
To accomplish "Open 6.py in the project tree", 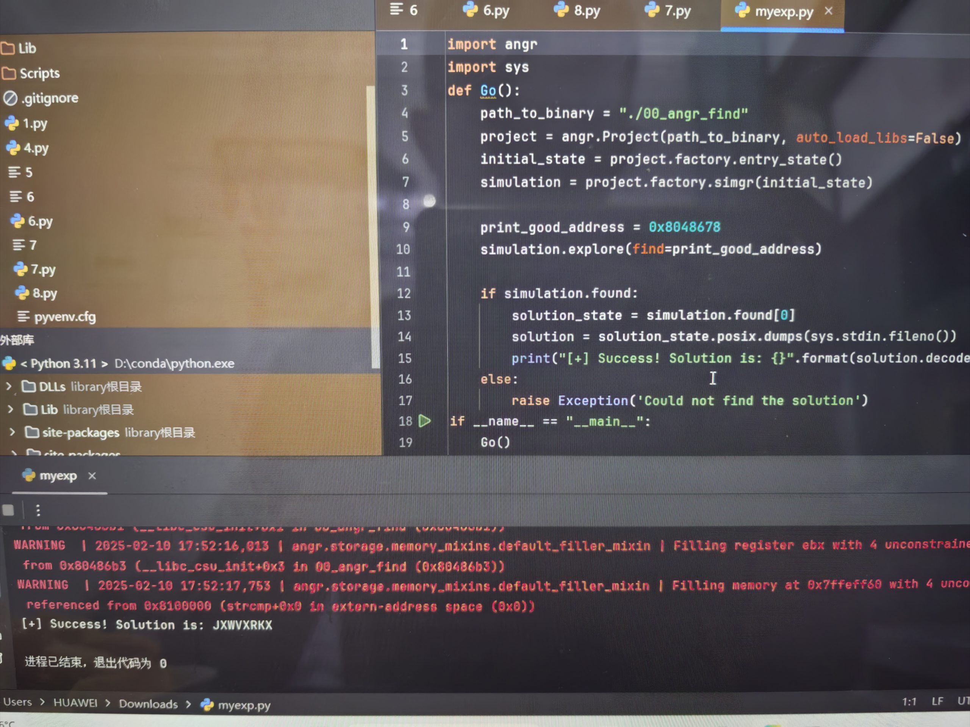I will click(31, 221).
